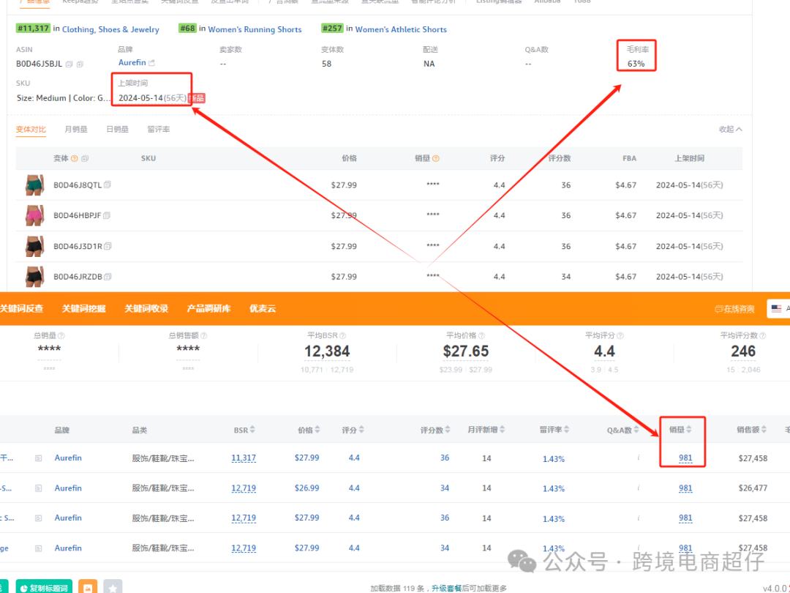The height and width of the screenshot is (593, 790).
Task: Copy variant ASIN B0D46HBPJF
Action: (x=107, y=216)
